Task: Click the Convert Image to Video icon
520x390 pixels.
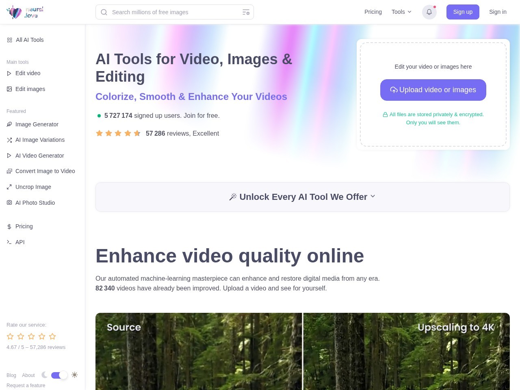Action: click(x=9, y=171)
